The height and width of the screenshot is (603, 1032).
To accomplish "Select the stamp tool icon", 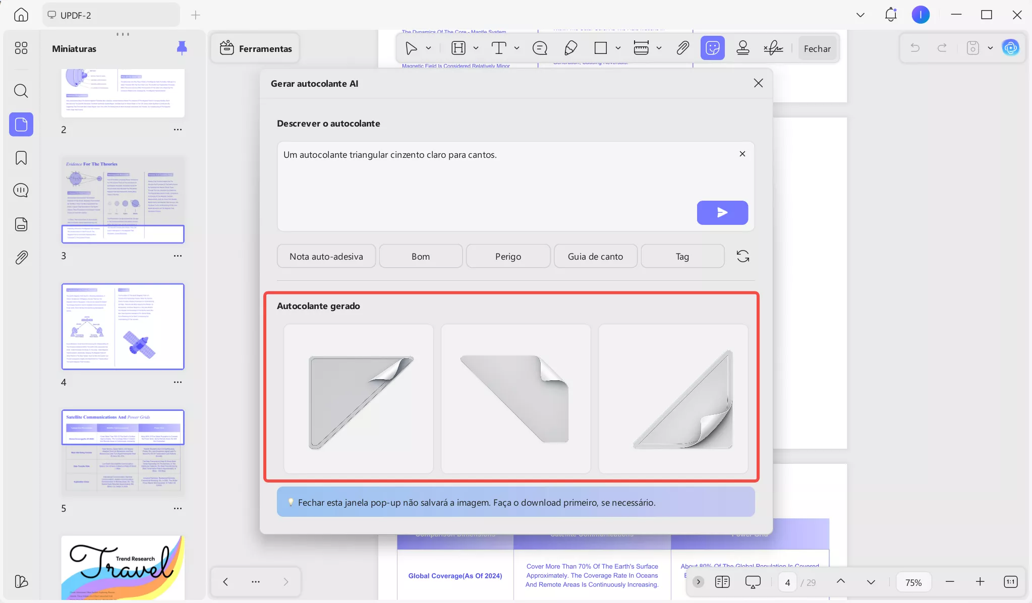I will coord(742,48).
